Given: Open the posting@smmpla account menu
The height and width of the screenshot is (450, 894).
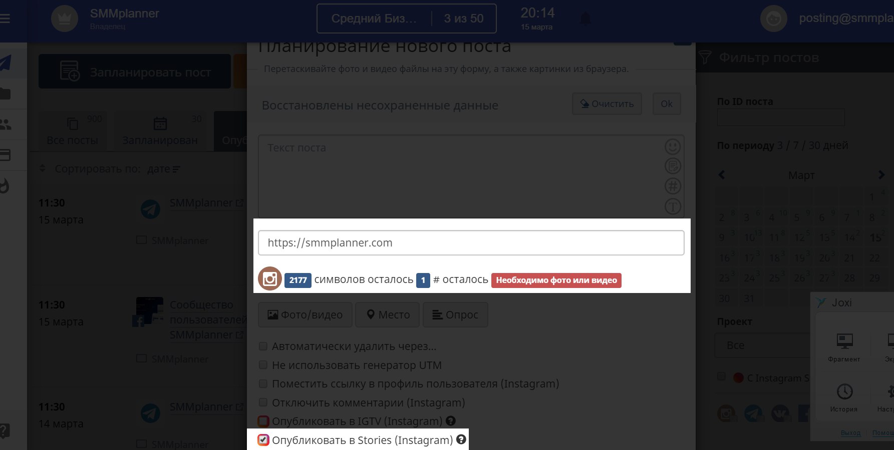Looking at the screenshot, I should (x=845, y=18).
